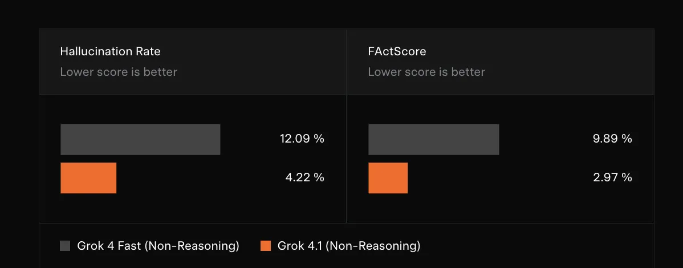Click the gray bar in Hallucination Rate chart
Image resolution: width=683 pixels, height=268 pixels.
(140, 139)
